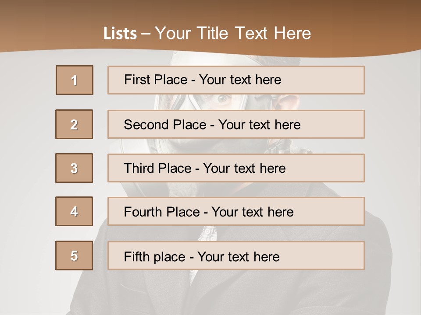Click the number 1 box
Screen dimensions: 421x315
(x=74, y=80)
